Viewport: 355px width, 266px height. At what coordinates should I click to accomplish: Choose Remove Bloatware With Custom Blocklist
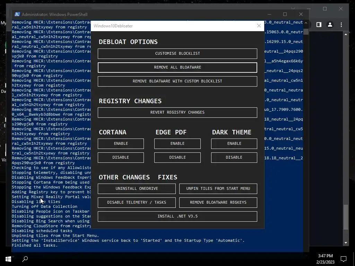pyautogui.click(x=177, y=81)
